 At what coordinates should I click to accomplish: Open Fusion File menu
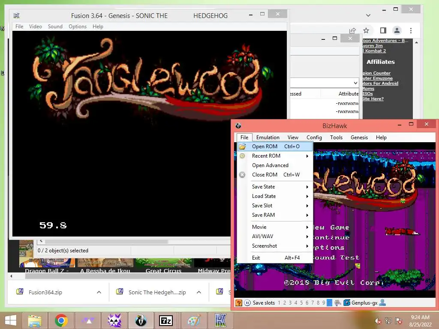click(x=19, y=26)
